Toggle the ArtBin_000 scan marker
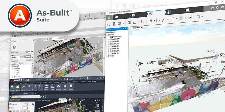The width and height of the screenshot is (225, 112). pos(110,39)
